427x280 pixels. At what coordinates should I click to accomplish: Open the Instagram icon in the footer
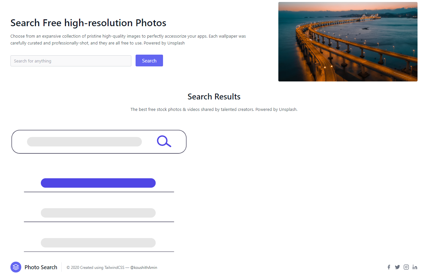[406, 267]
